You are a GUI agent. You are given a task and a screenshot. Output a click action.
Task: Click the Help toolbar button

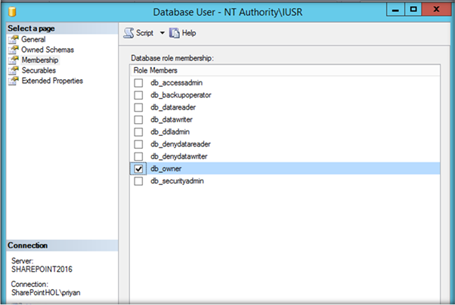(x=183, y=33)
